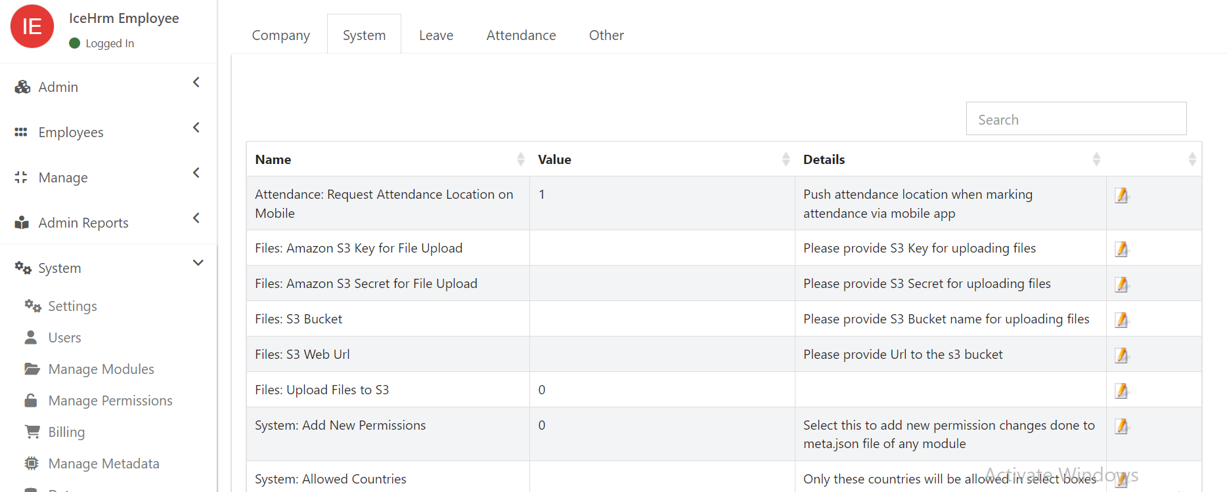Click 'Logged In' status text
The height and width of the screenshot is (492, 1227).
tap(110, 43)
